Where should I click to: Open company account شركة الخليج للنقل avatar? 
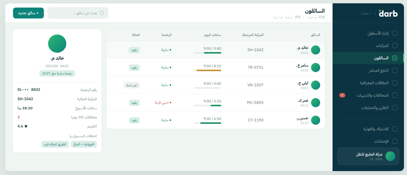point(390,156)
